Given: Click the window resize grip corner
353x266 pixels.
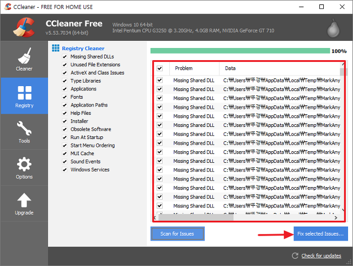Looking at the screenshot, I should click(x=349, y=262).
